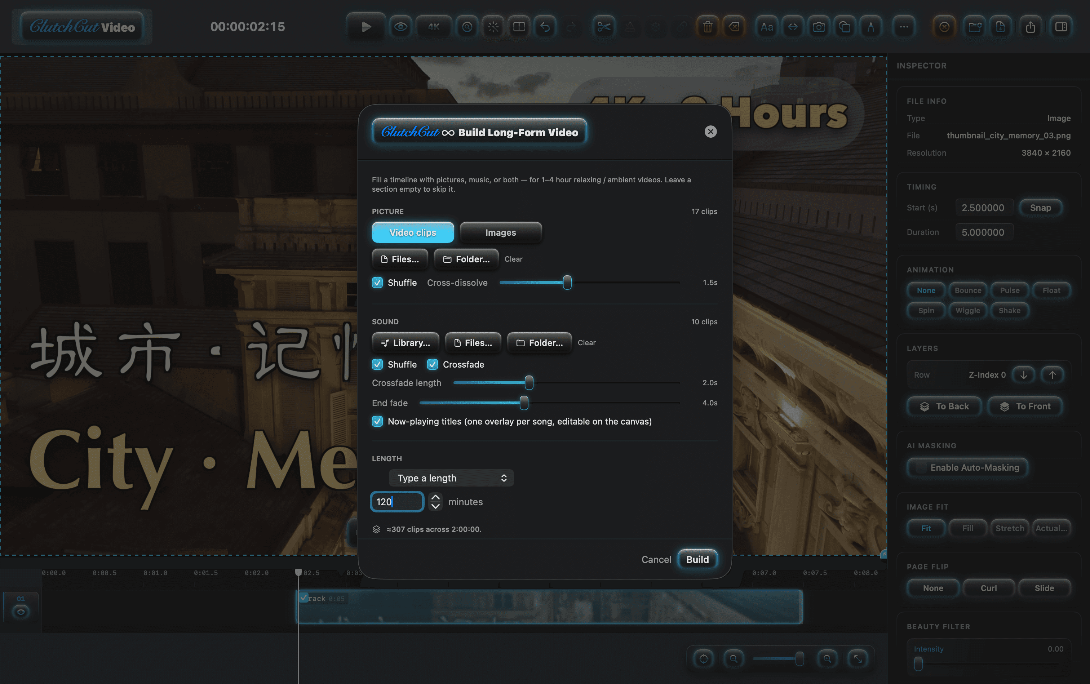Image resolution: width=1090 pixels, height=684 pixels.
Task: Select Fill image fit option
Action: point(968,528)
